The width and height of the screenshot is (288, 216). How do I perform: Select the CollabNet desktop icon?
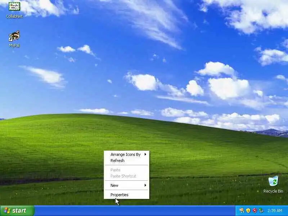pyautogui.click(x=14, y=6)
